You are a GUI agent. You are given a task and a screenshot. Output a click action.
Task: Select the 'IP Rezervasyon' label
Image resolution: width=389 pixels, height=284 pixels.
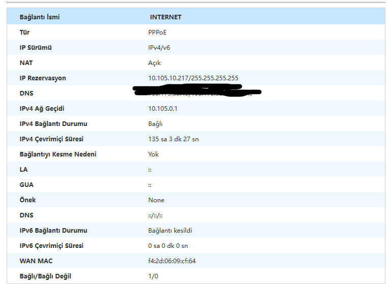tap(43, 78)
